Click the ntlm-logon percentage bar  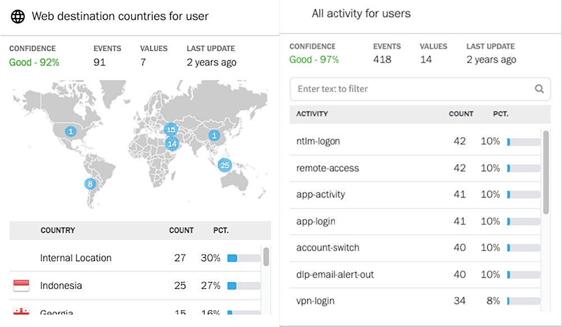(524, 142)
